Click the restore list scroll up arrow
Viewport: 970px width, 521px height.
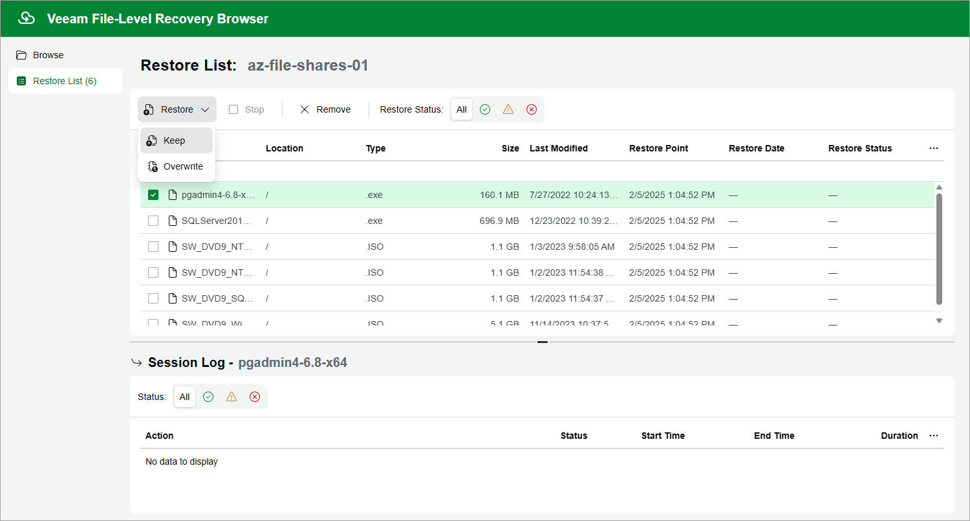pyautogui.click(x=940, y=187)
